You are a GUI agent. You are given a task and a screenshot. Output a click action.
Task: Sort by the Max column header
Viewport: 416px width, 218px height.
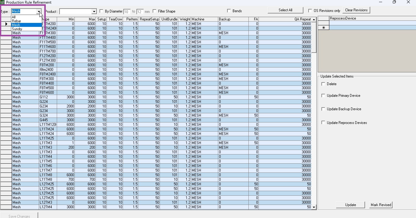[85, 19]
